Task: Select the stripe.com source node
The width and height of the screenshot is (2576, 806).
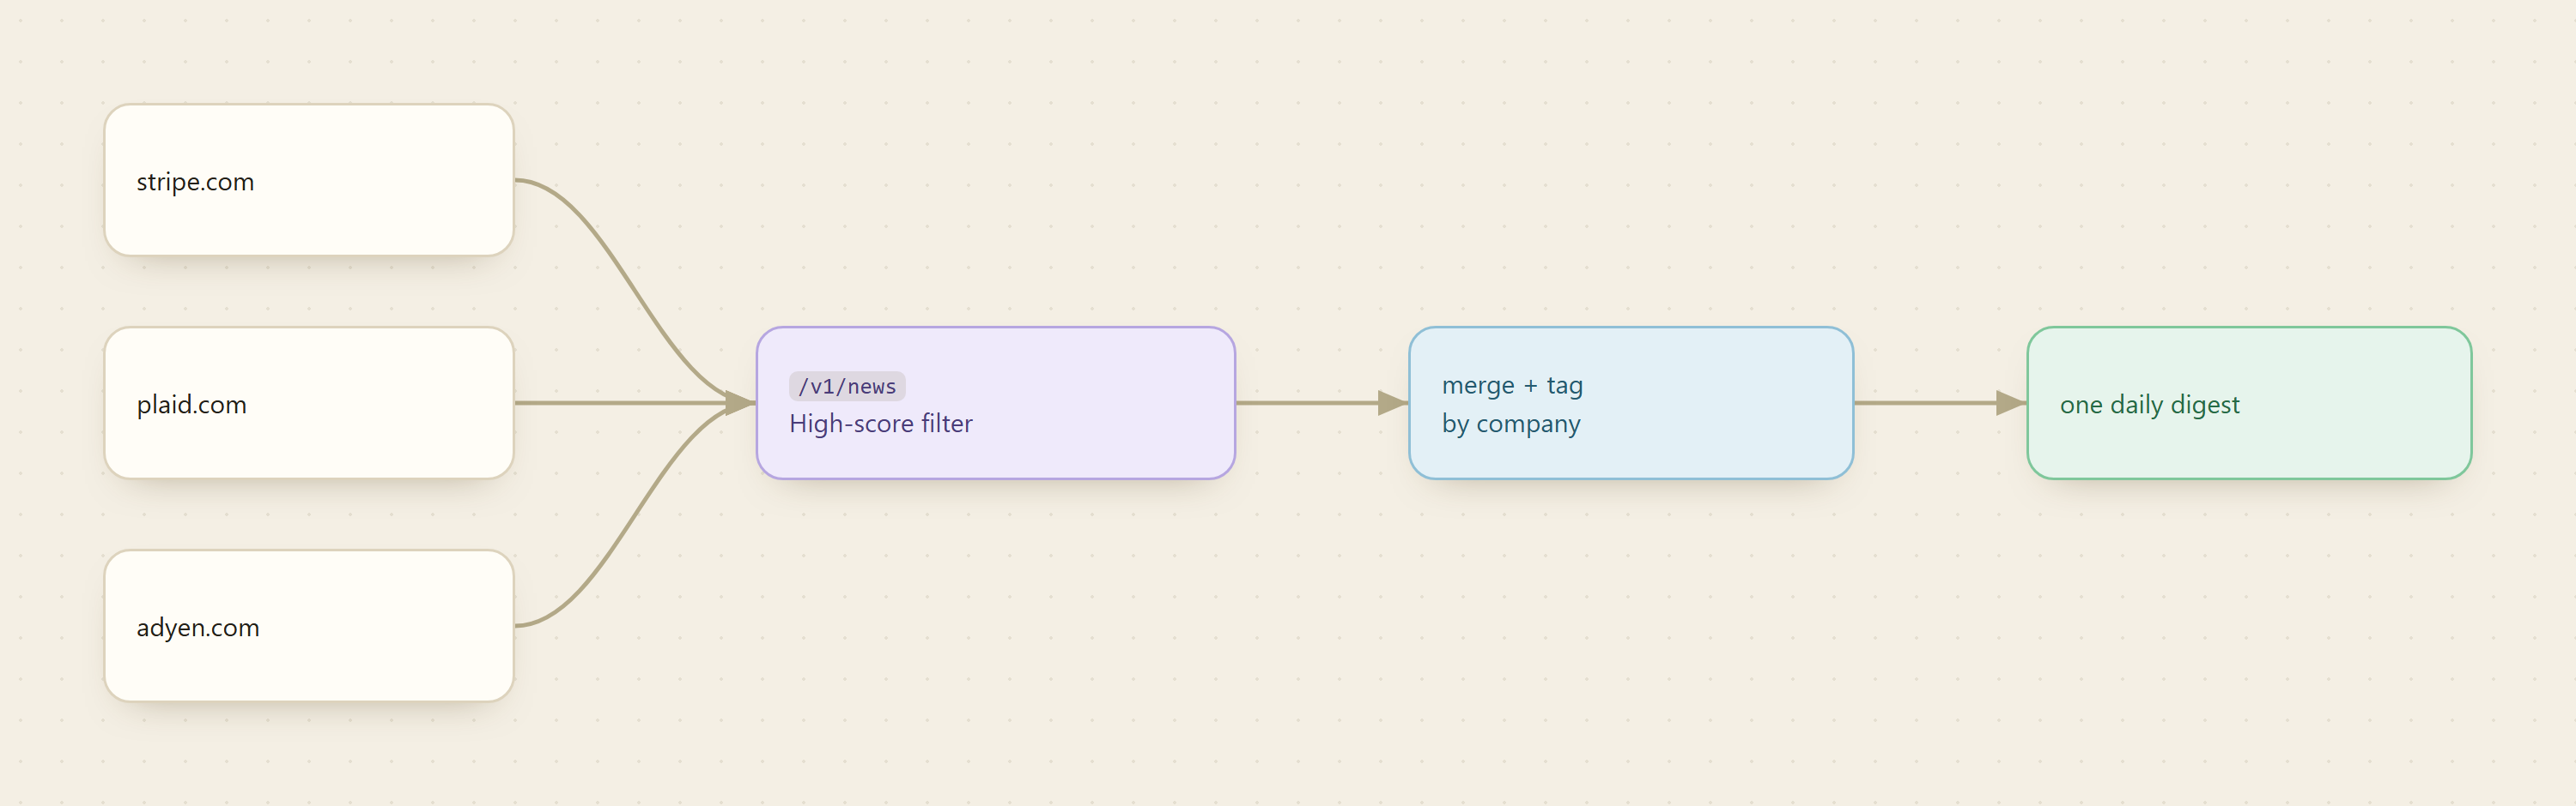Action: 309,181
